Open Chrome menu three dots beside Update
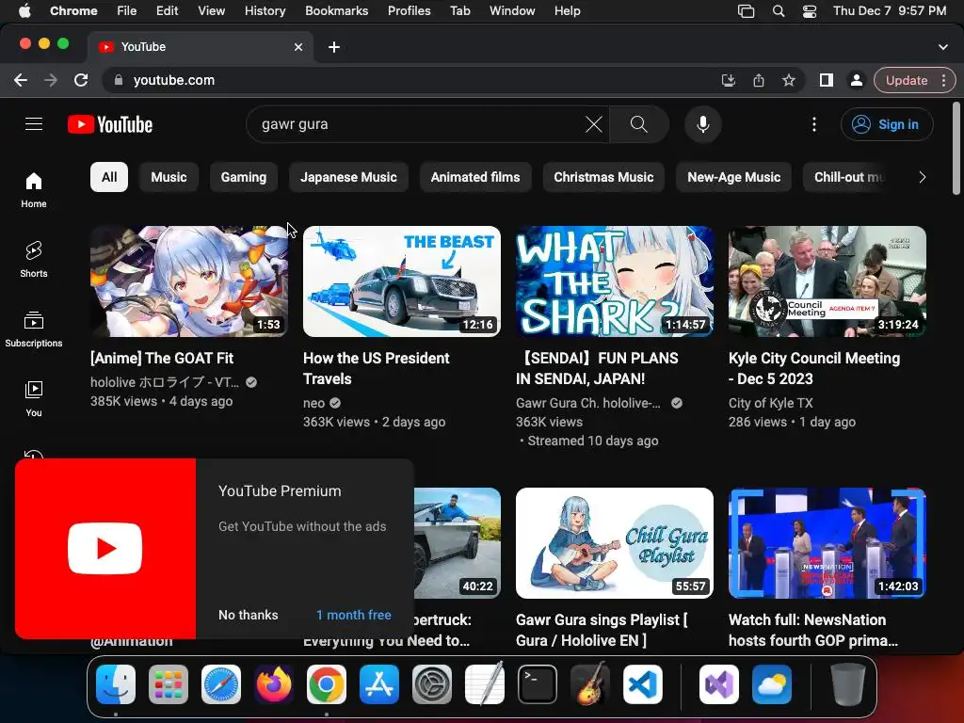964x723 pixels. [x=943, y=80]
